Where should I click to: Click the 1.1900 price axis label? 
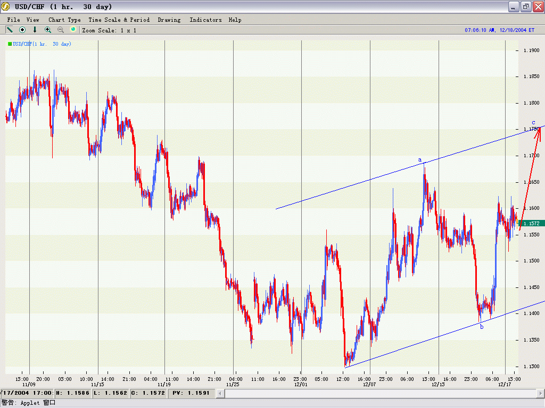coord(532,50)
